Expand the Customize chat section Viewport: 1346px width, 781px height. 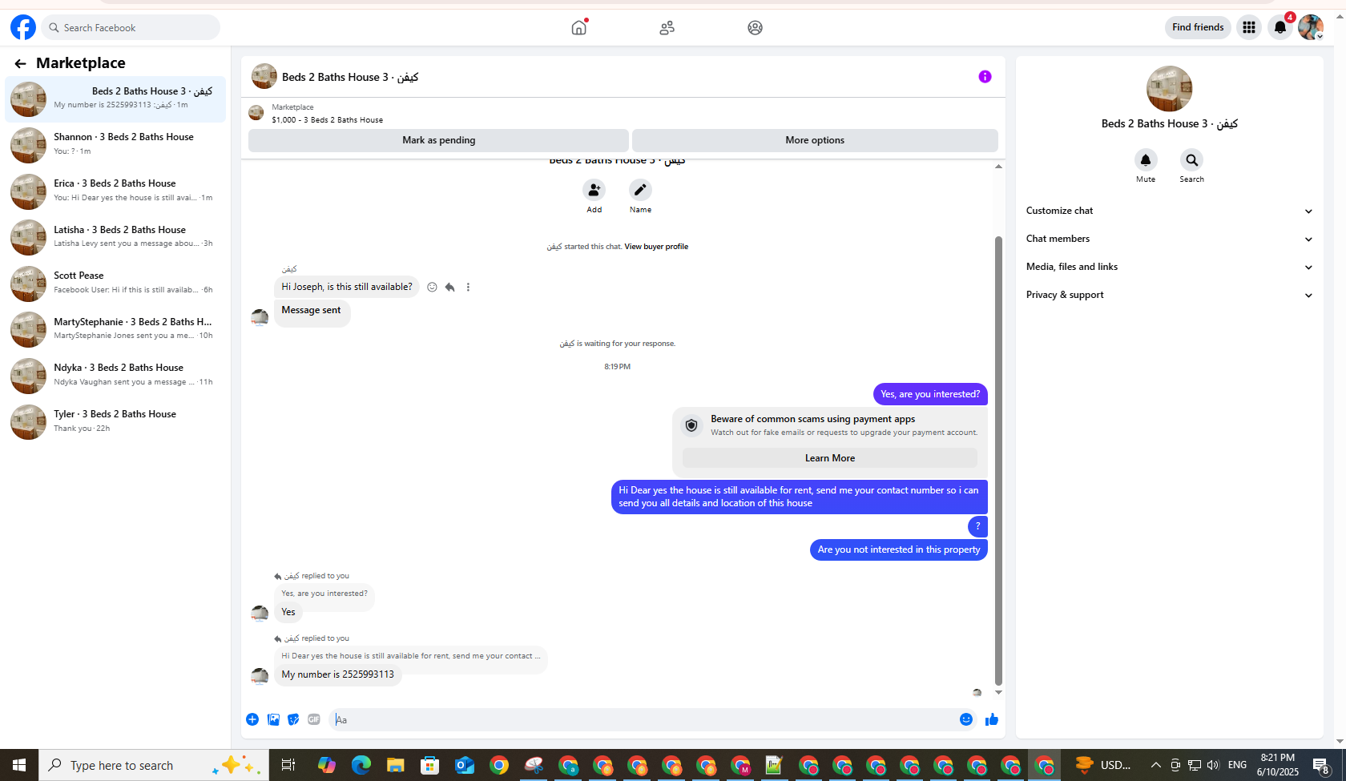click(x=1169, y=211)
